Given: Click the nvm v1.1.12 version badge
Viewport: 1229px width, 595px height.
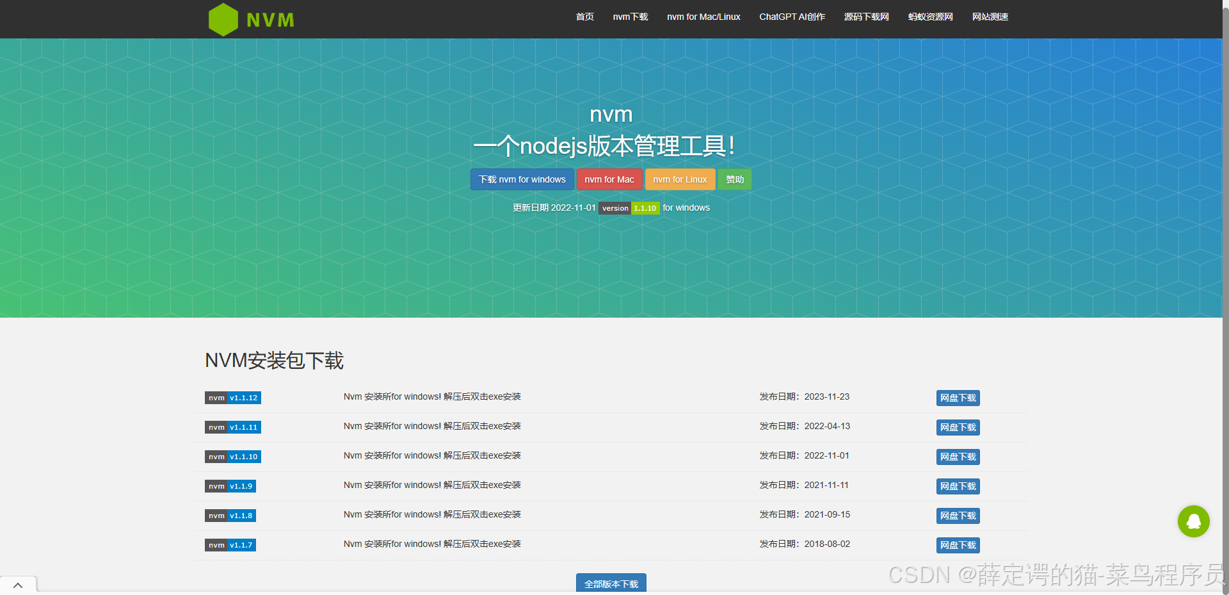Looking at the screenshot, I should pyautogui.click(x=232, y=398).
